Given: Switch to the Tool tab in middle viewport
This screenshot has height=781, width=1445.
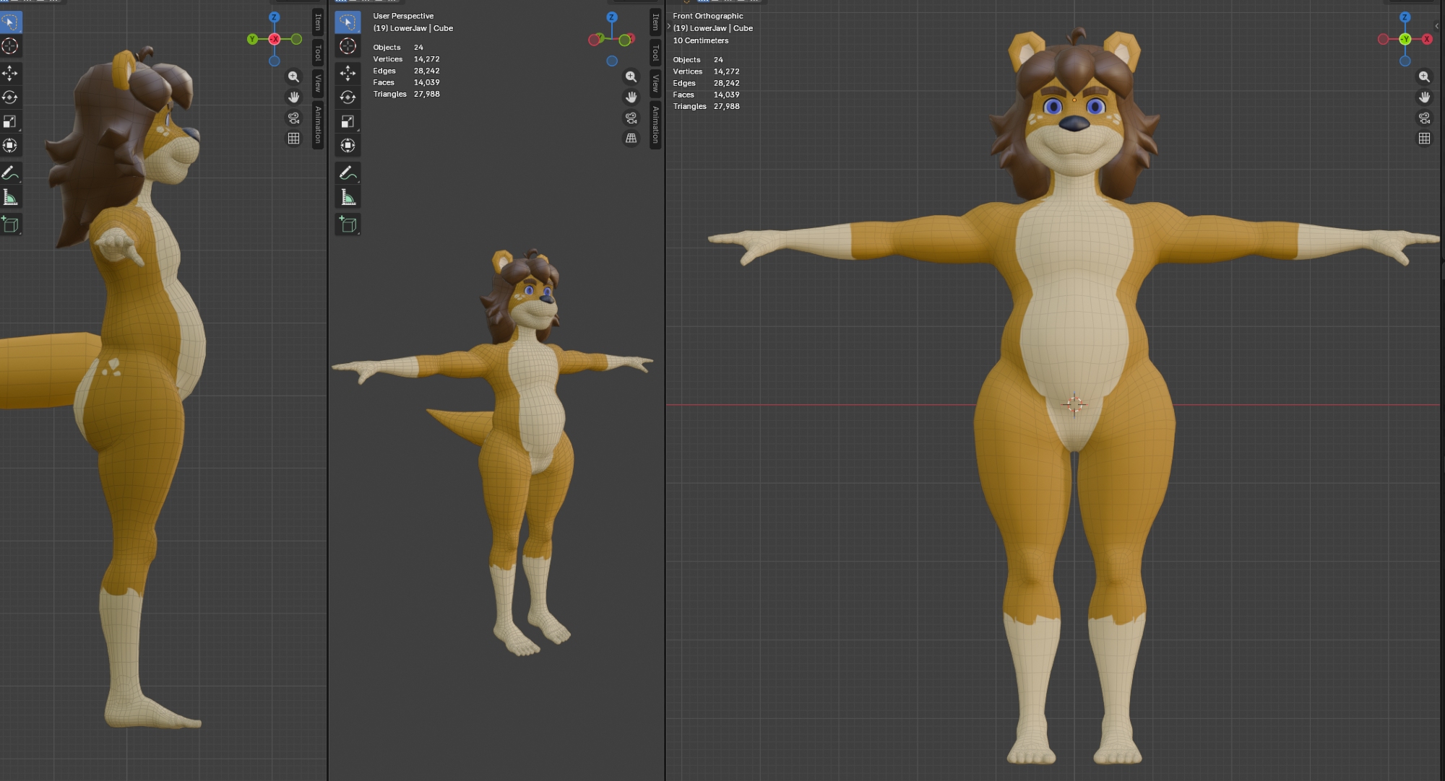Looking at the screenshot, I should (x=655, y=53).
